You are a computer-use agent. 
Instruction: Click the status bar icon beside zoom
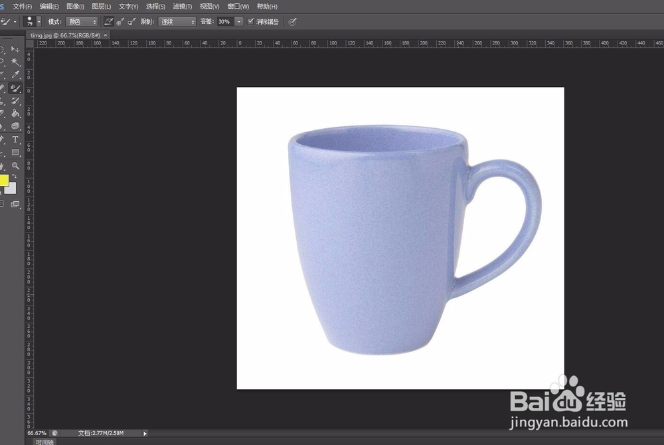(54, 433)
